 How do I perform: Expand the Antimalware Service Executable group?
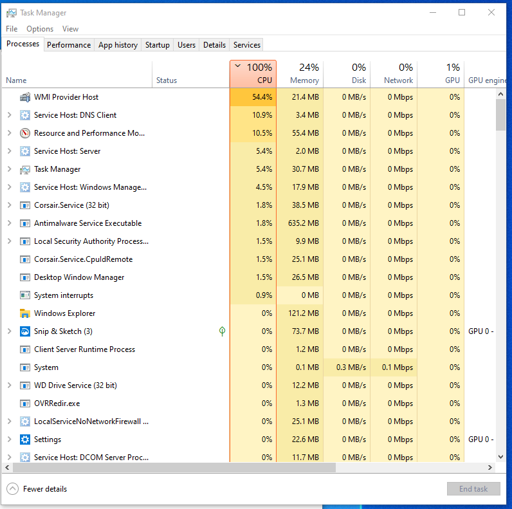click(10, 223)
